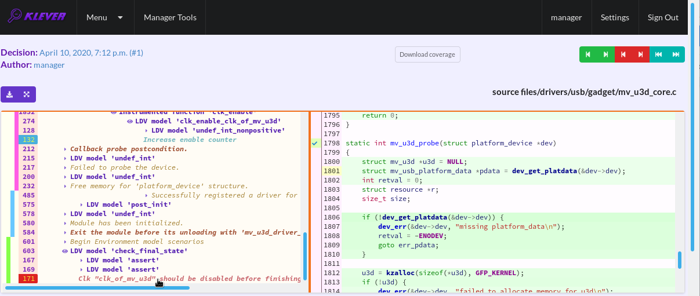
Task: Click the teal rewind to first button
Action: [x=658, y=54]
